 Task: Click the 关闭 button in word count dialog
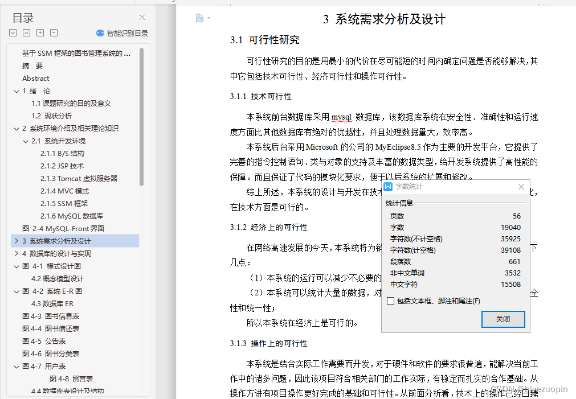click(x=503, y=319)
